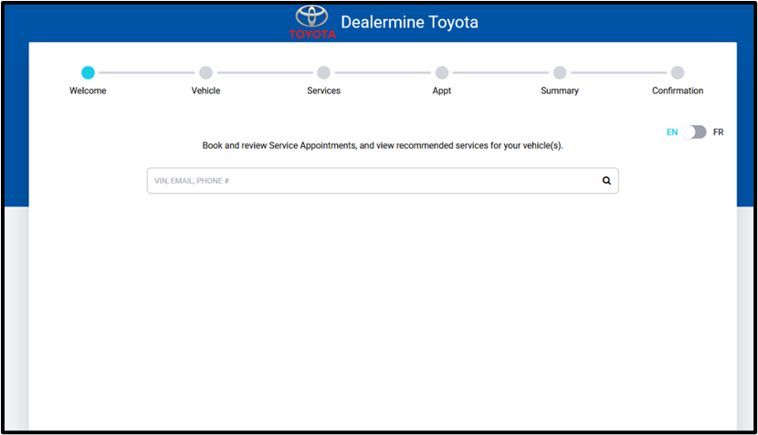Choose the EN language label
Image resolution: width=758 pixels, height=435 pixels.
click(x=672, y=132)
